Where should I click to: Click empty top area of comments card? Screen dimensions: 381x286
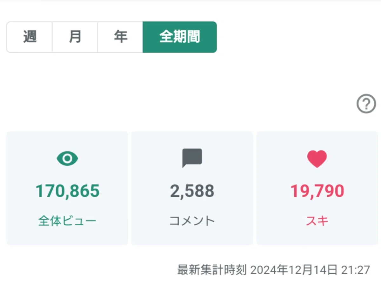(x=192, y=140)
